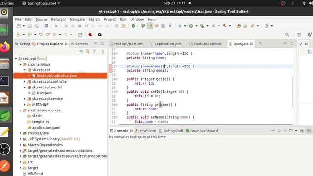The height and width of the screenshot is (176, 313).
Task: Click the Toggle Block Selection icon
Action: 163,26
